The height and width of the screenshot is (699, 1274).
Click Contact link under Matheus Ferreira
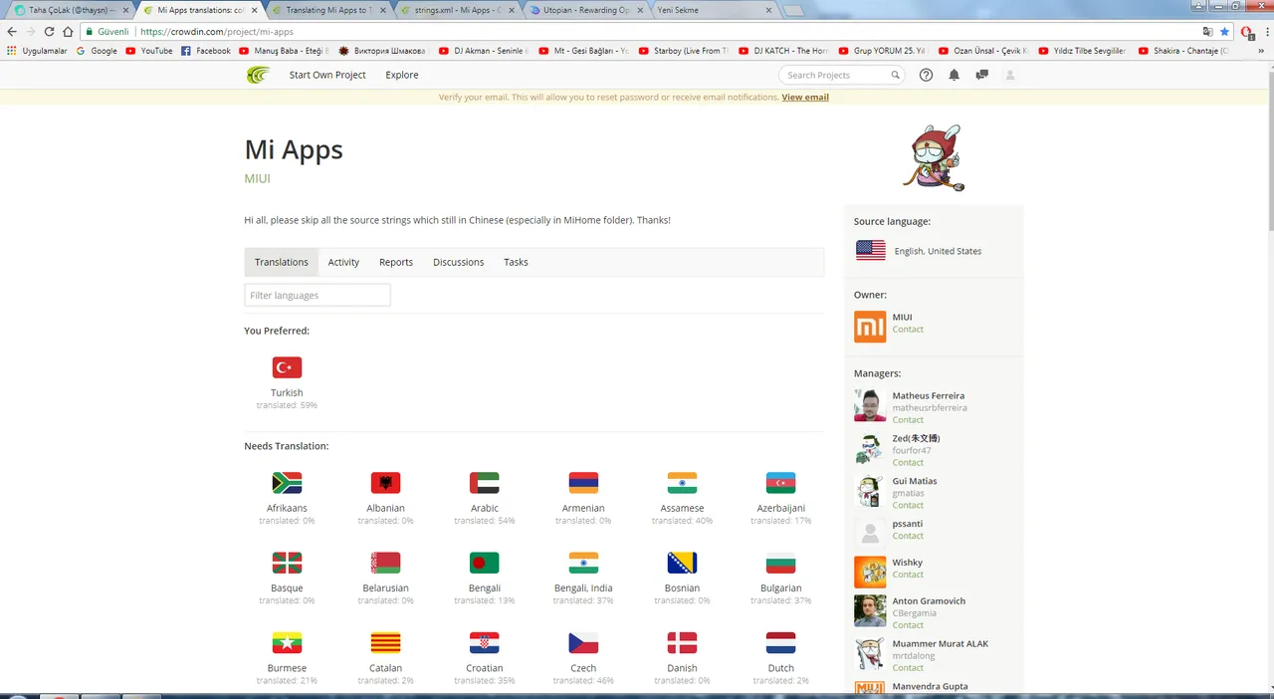(908, 420)
